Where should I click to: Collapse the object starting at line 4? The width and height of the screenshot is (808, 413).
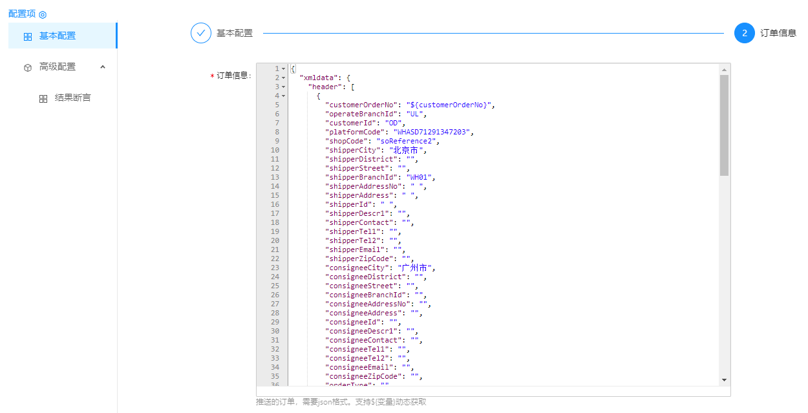pos(283,96)
